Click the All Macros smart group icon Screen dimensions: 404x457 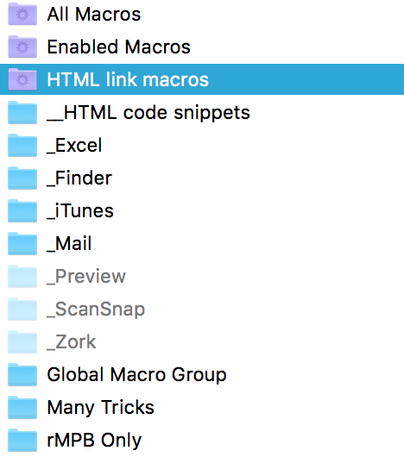coord(22,14)
